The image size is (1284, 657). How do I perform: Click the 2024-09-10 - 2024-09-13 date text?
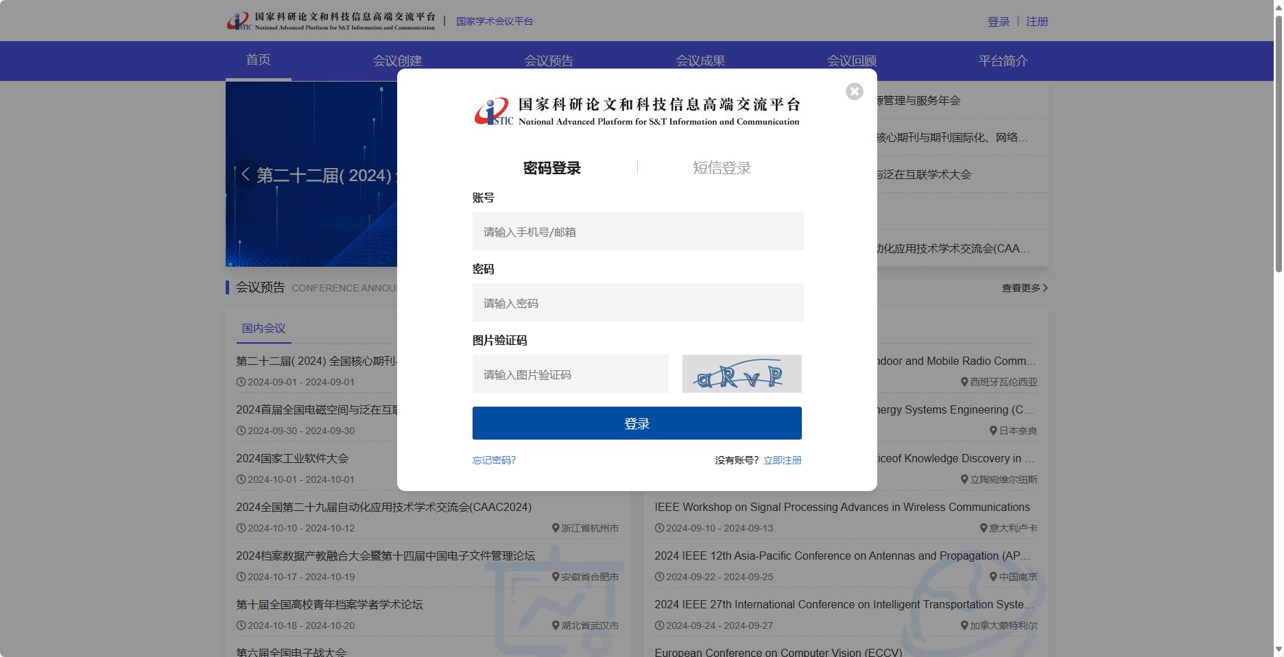pos(720,528)
